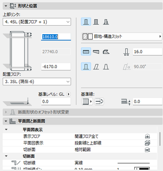Select the 切断線 row's 実線 value
The image size is (163, 171).
(78, 163)
